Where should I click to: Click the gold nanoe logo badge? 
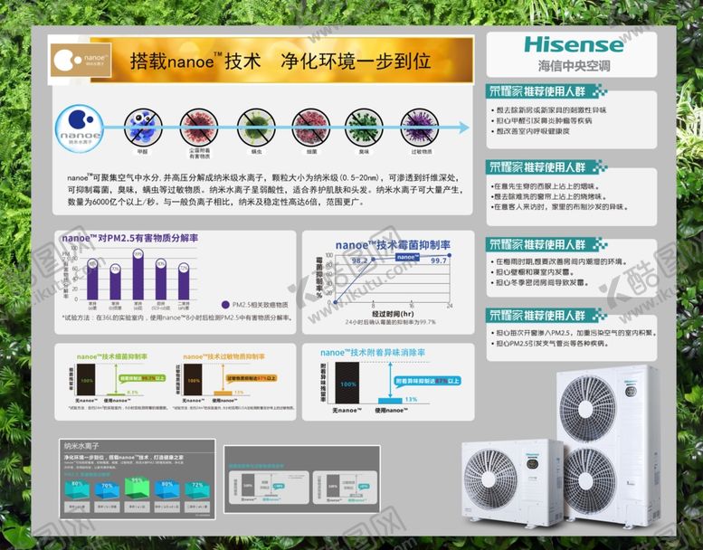pyautogui.click(x=81, y=60)
